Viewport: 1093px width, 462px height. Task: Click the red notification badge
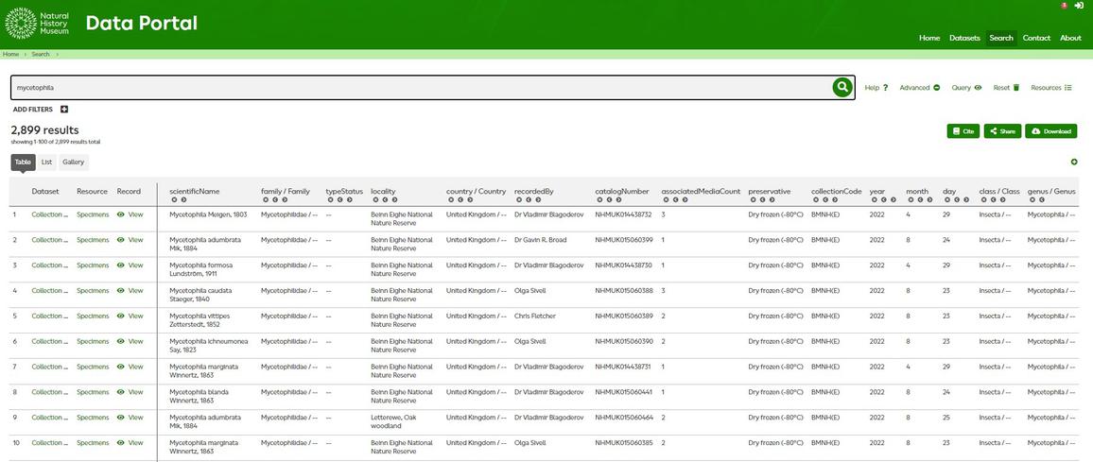[x=1065, y=6]
